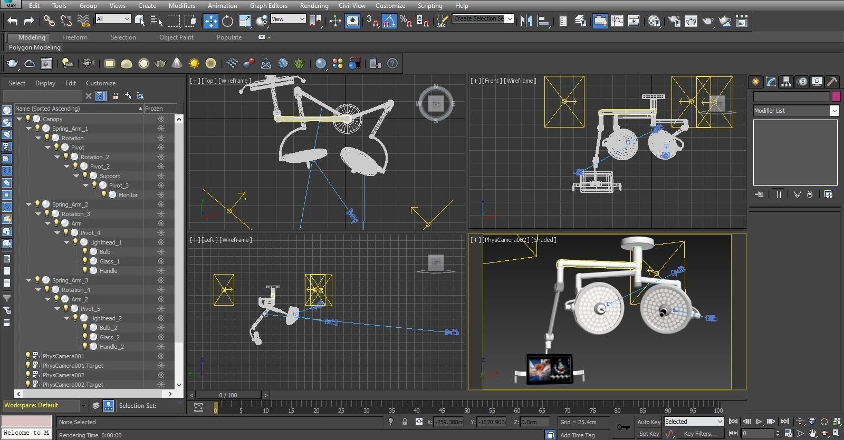Click the cone primitive icon

177,64
